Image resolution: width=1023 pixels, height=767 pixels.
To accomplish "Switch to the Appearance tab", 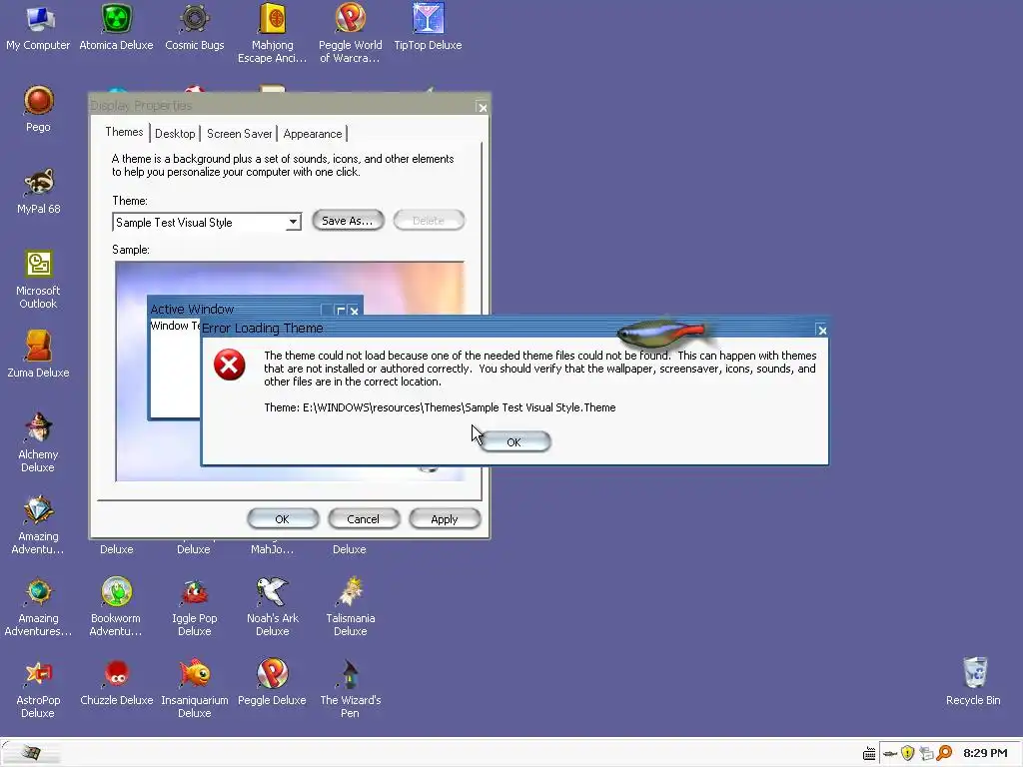I will point(313,134).
